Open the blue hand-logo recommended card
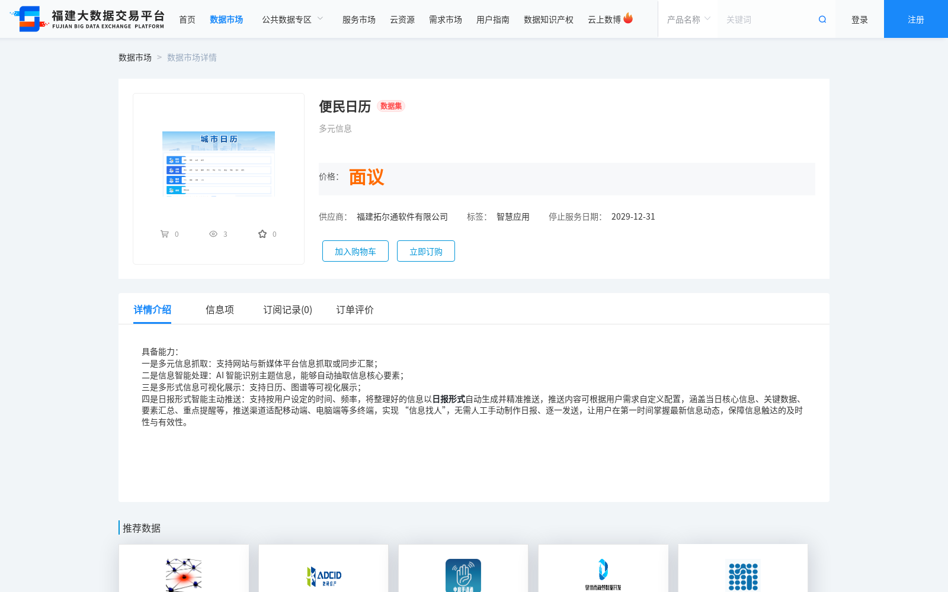The width and height of the screenshot is (948, 592). [x=463, y=568]
